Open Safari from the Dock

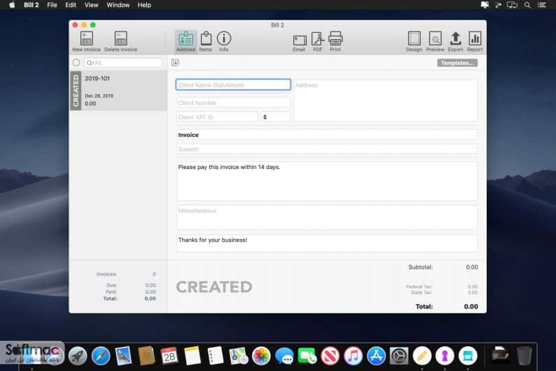click(x=101, y=356)
